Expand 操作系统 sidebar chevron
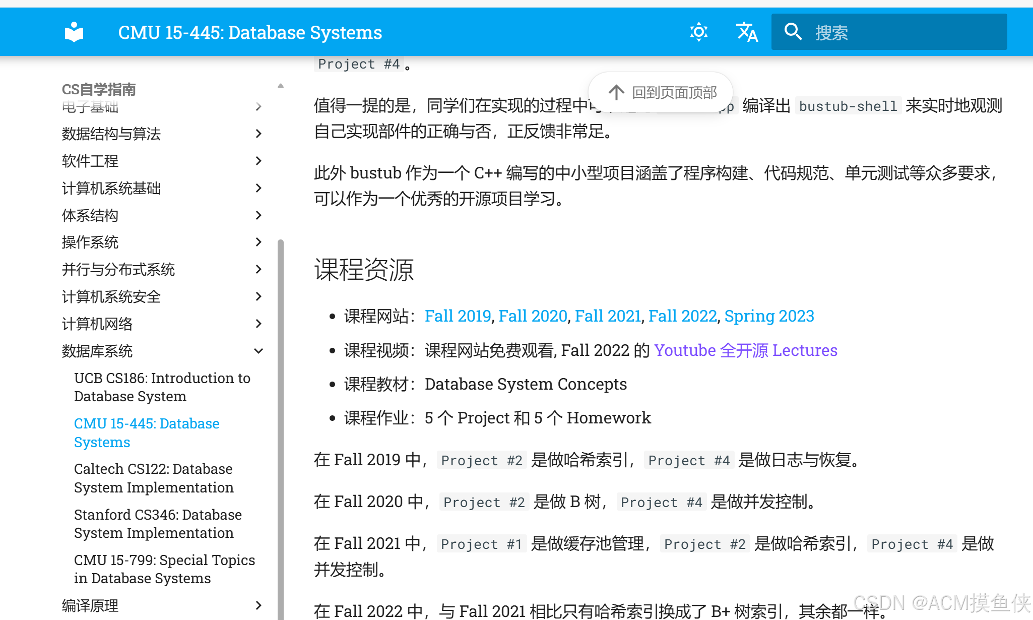The image size is (1033, 620). point(259,242)
